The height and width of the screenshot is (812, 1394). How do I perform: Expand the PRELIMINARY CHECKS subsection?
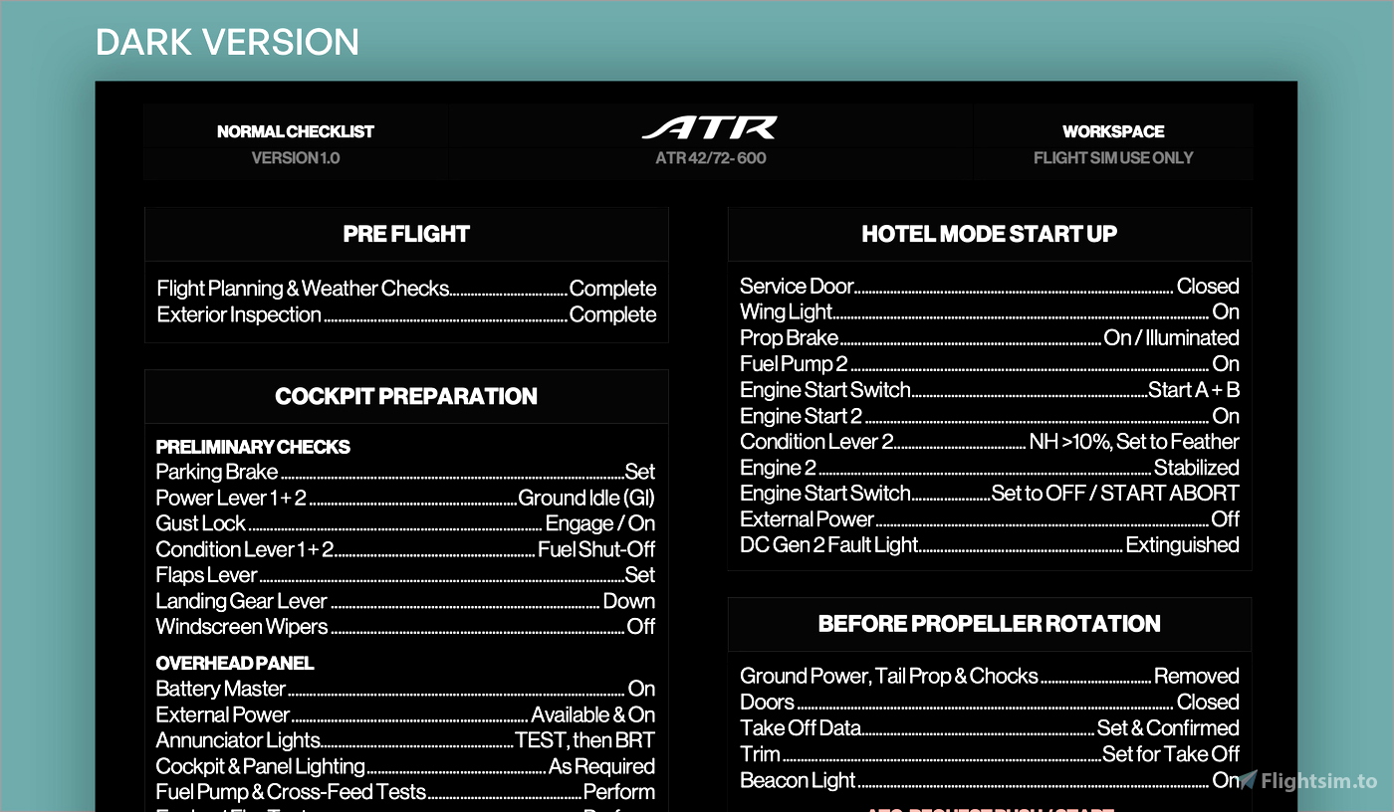(253, 447)
